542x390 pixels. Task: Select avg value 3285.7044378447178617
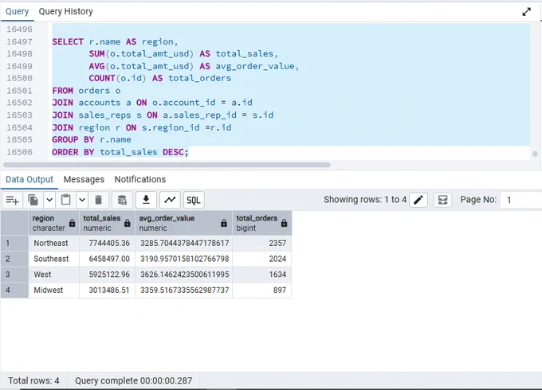(183, 244)
